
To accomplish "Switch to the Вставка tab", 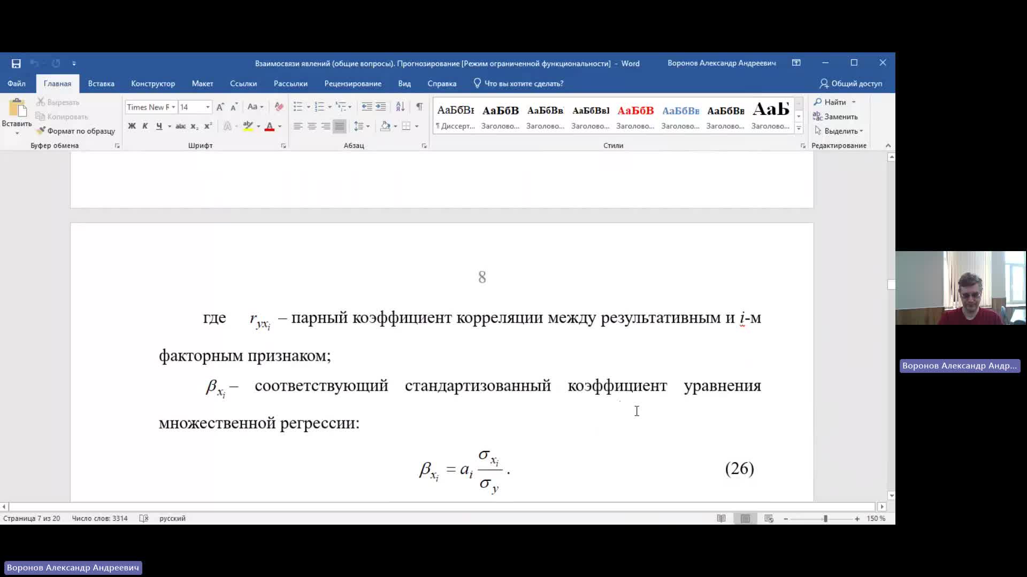I will (101, 84).
